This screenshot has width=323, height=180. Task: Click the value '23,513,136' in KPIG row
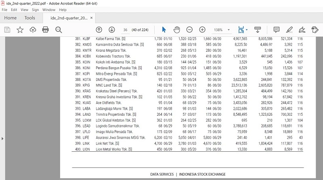click(x=239, y=85)
